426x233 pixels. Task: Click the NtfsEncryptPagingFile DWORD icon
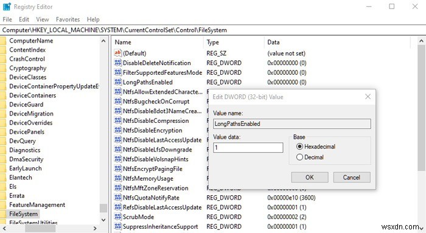point(117,169)
